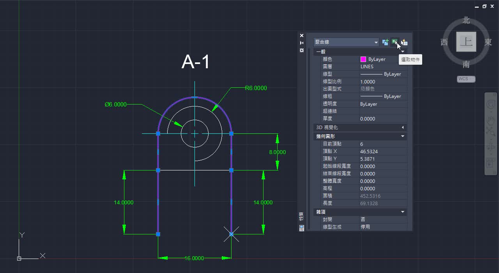Click the Select Objects icon on Properties palette
Screen dimensions: 499x273
395,42
